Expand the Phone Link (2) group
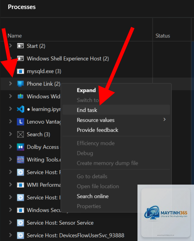 [x=10, y=83]
